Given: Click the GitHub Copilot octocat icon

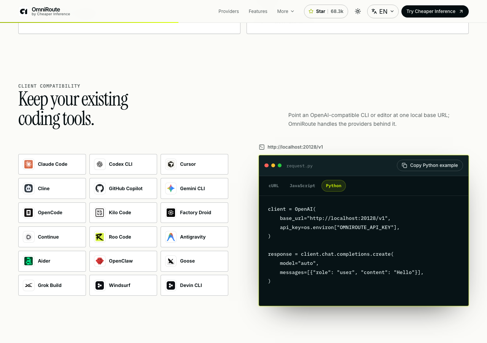Looking at the screenshot, I should [100, 188].
